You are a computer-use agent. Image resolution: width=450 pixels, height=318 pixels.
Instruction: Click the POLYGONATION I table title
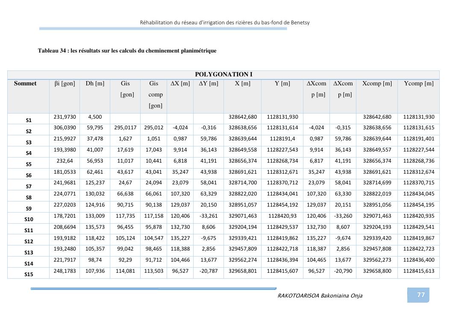[224, 75]
